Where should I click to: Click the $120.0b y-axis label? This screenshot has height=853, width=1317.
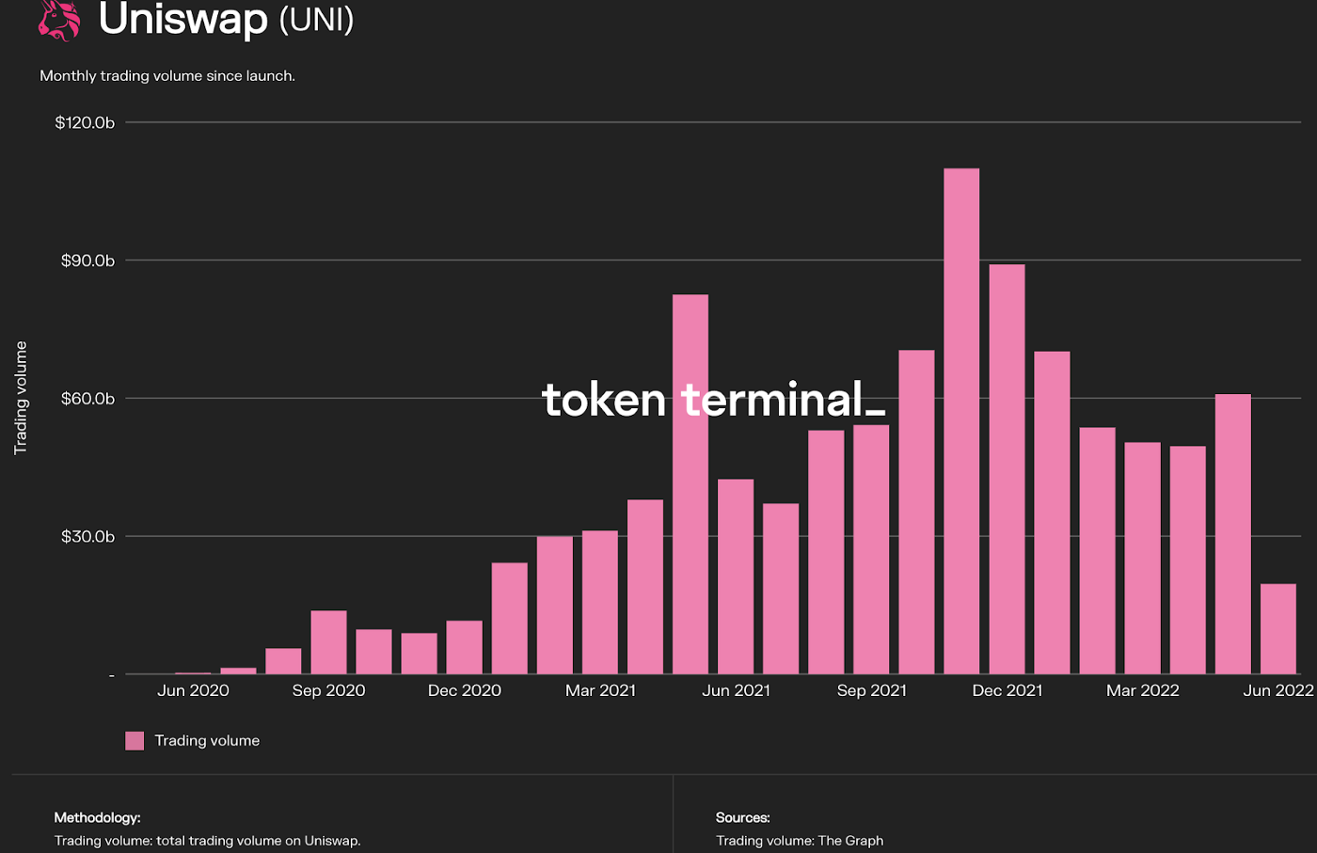tap(85, 122)
